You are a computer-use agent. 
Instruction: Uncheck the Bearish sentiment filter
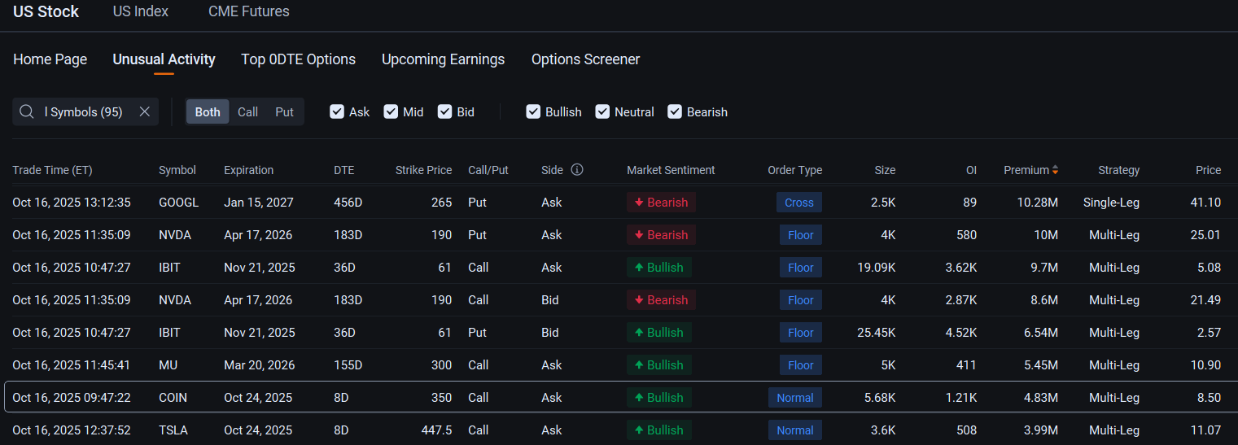coord(675,112)
